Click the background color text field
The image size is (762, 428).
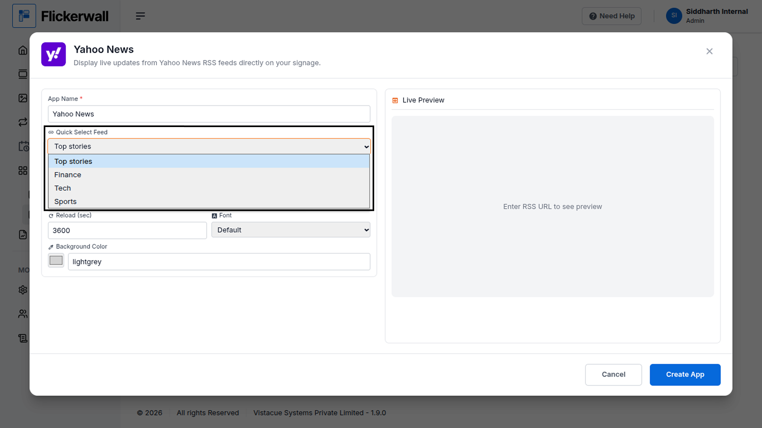click(219, 262)
